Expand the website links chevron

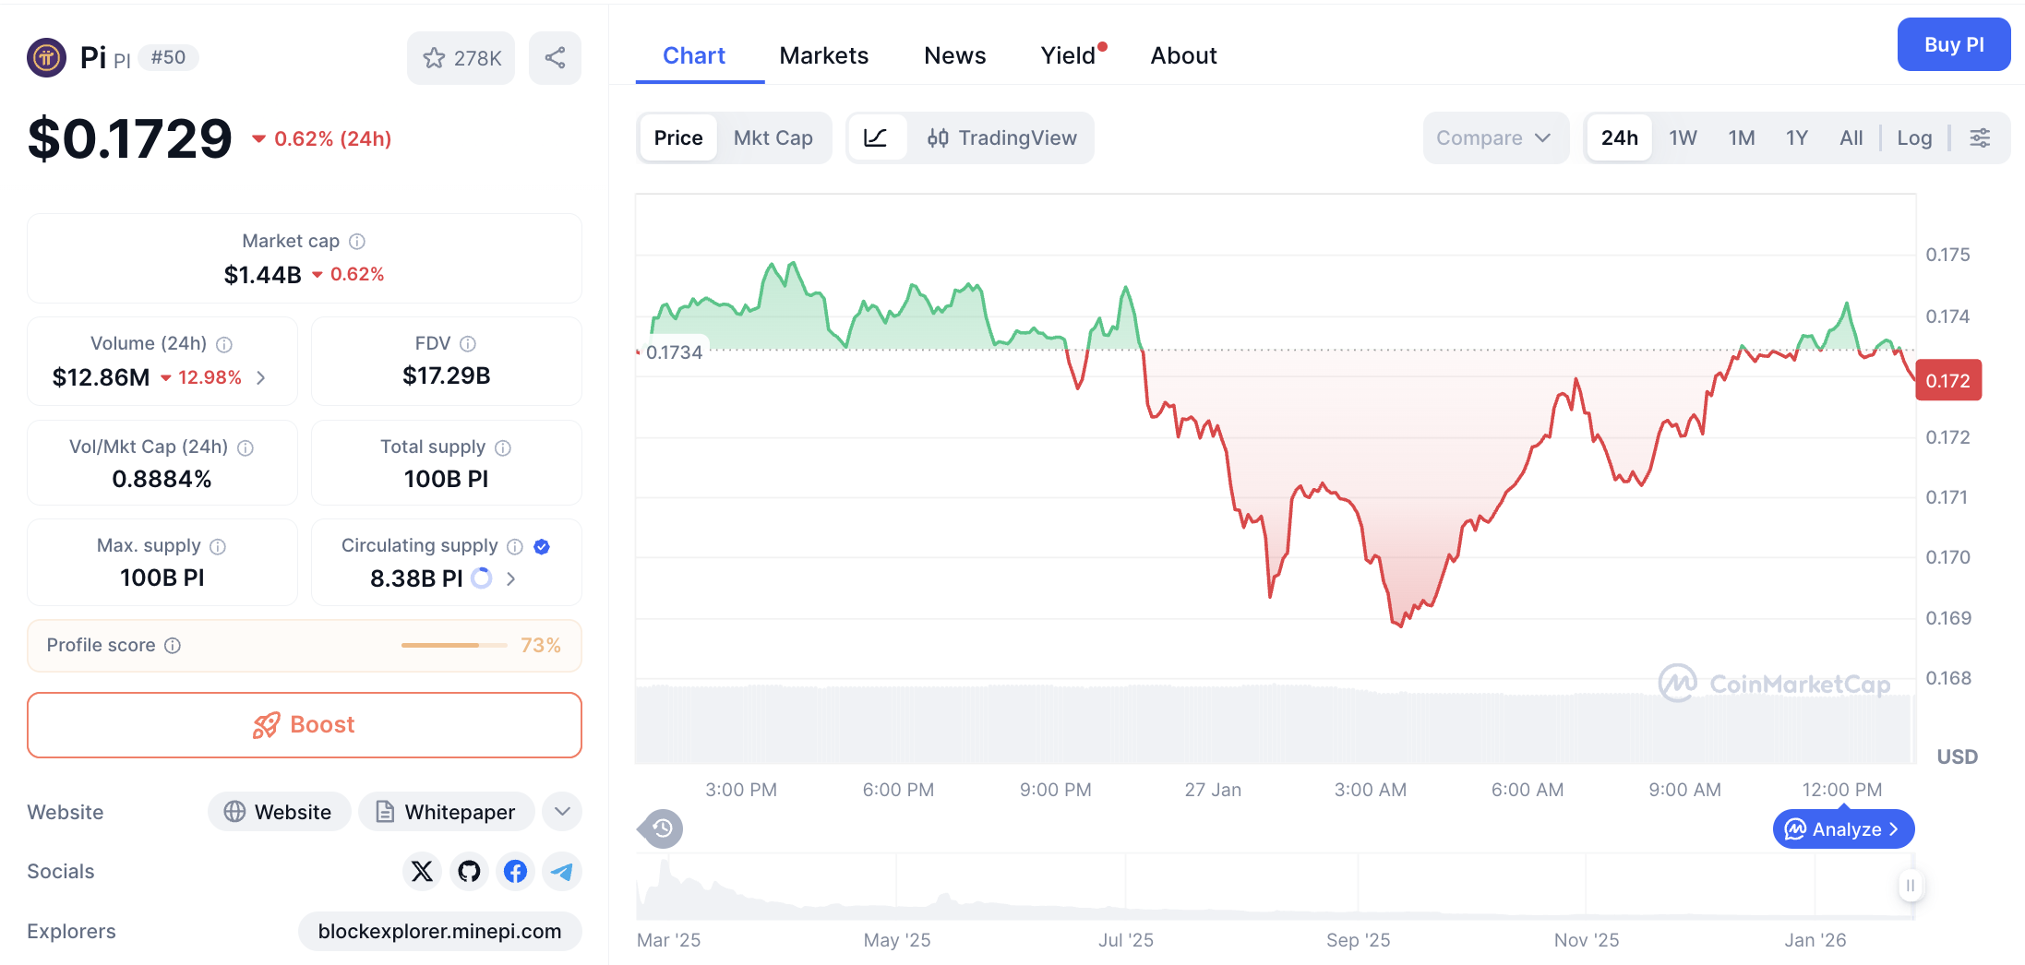[561, 812]
